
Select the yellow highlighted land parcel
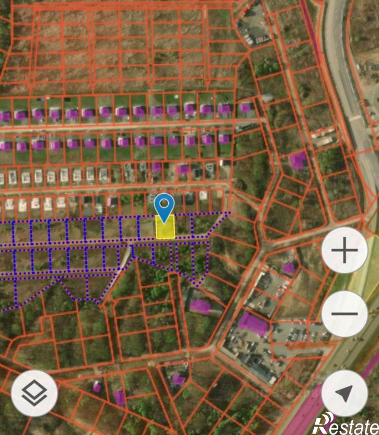coord(165,228)
